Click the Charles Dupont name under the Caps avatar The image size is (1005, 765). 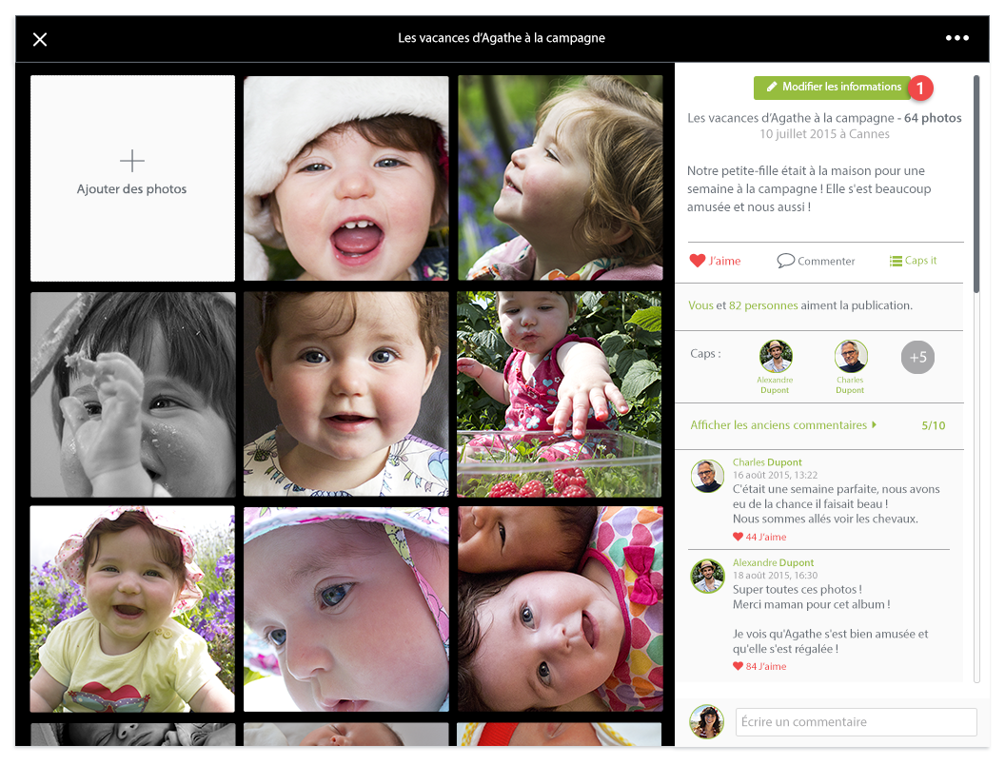[x=850, y=385]
